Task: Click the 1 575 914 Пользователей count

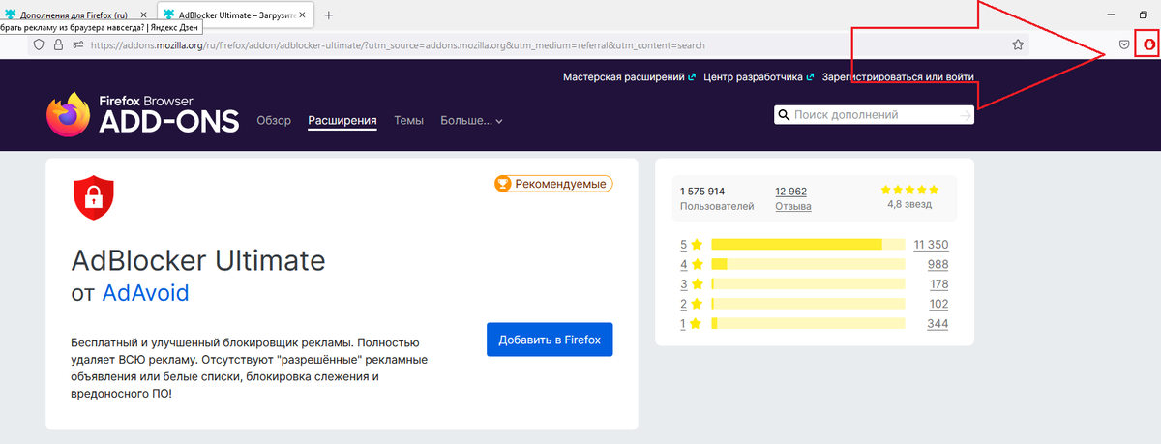Action: pos(716,198)
